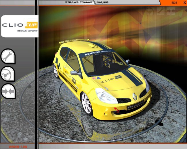Viewport: 187px width, 149px height.
Task: Open the wrench setup icon in left sidebar
Action: (x=8, y=56)
